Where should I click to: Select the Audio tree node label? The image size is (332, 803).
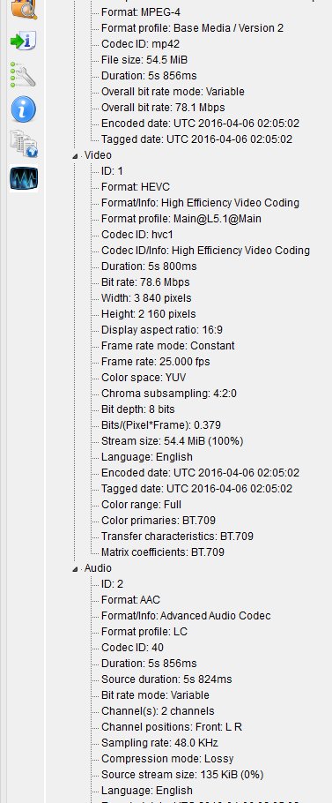pos(98,568)
